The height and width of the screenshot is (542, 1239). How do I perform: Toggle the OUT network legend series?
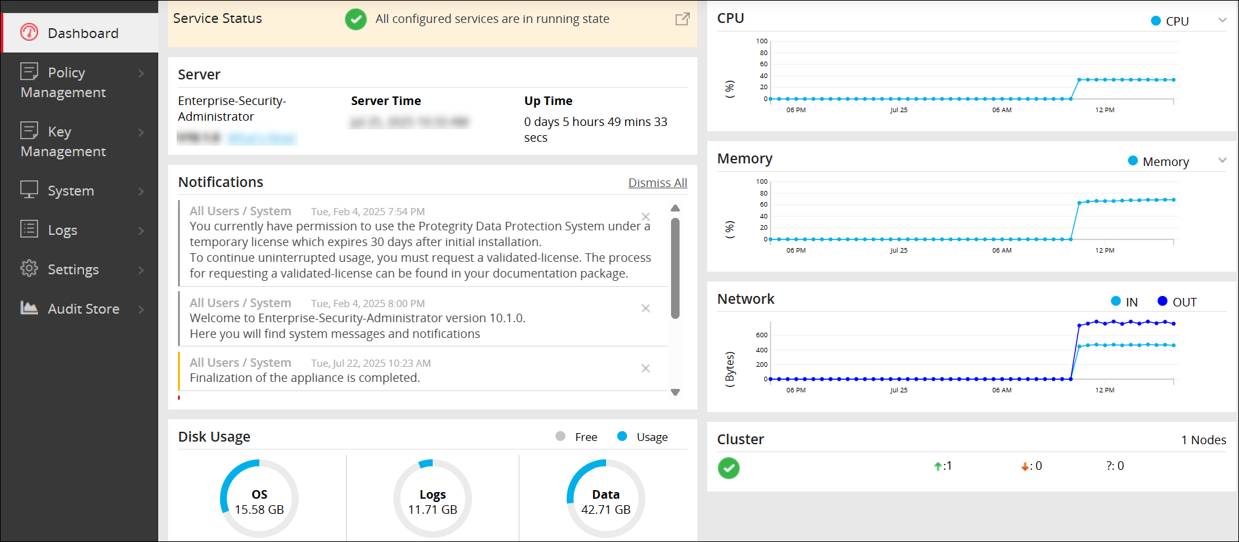(1177, 302)
